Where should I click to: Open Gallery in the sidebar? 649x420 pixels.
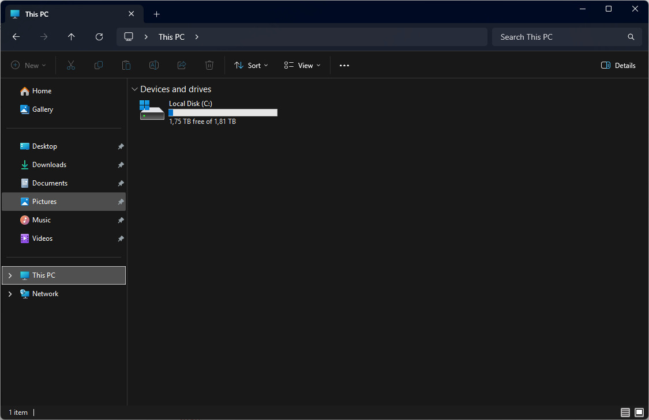(x=63, y=109)
